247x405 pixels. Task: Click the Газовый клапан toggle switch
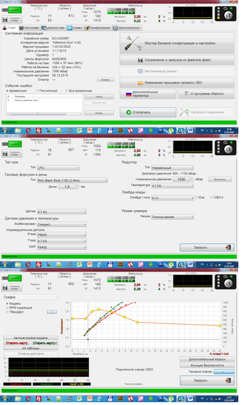(x=224, y=372)
